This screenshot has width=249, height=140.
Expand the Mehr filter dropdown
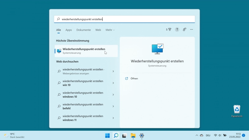pos(110,30)
